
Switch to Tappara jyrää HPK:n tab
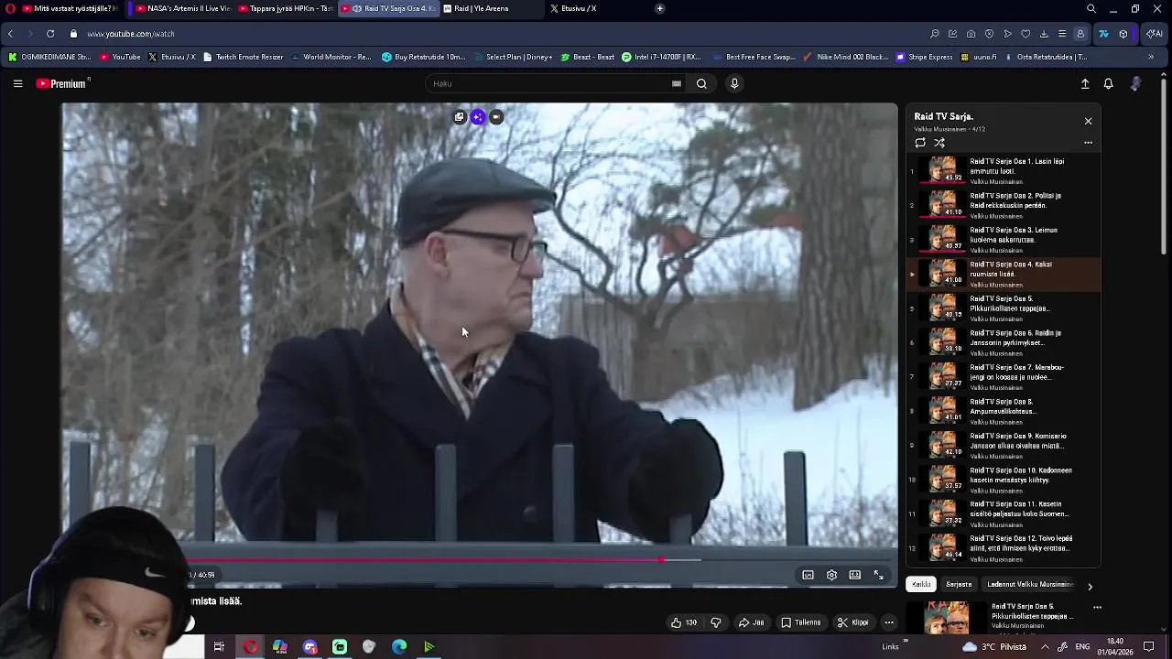(x=285, y=8)
